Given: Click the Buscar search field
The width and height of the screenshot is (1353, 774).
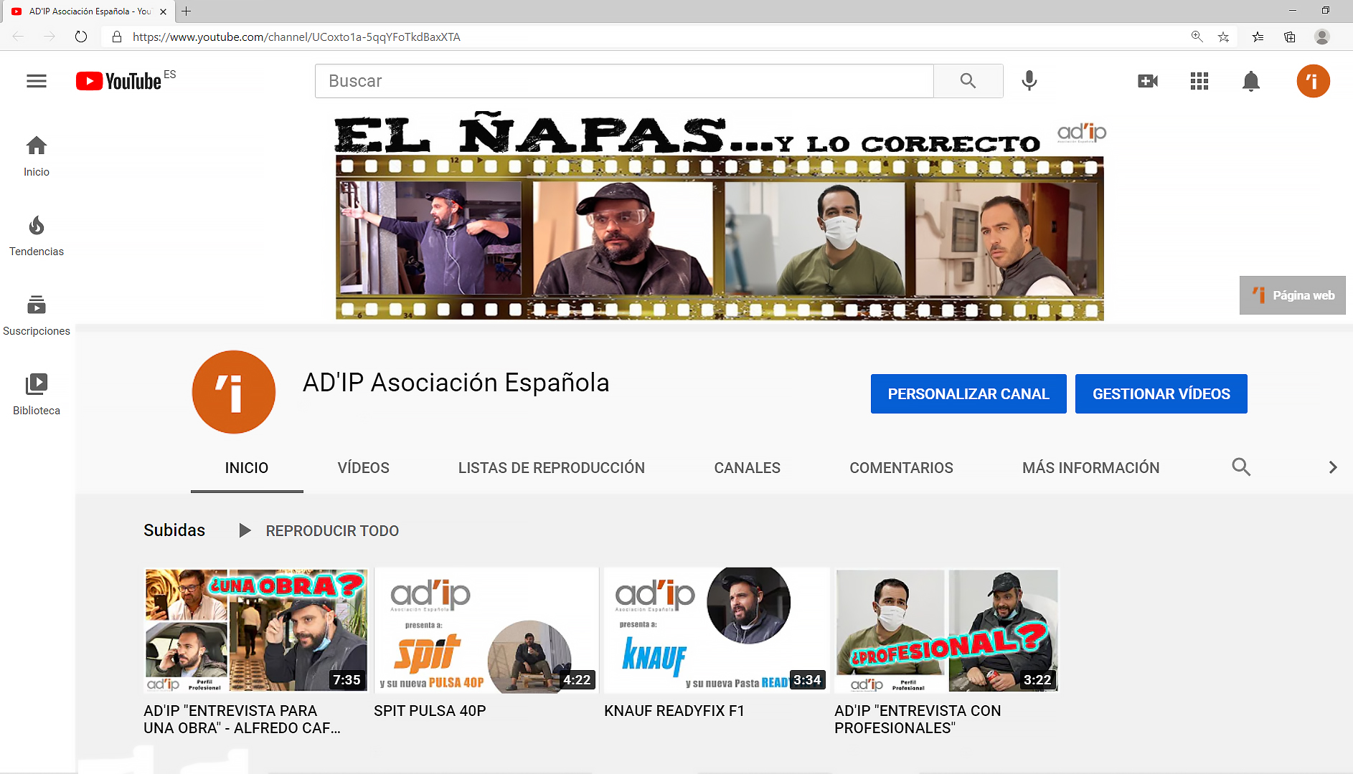Looking at the screenshot, I should (624, 81).
